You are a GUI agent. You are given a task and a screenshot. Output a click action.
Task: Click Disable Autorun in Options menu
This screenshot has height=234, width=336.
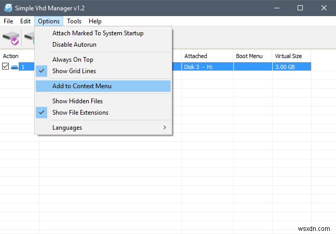(74, 45)
